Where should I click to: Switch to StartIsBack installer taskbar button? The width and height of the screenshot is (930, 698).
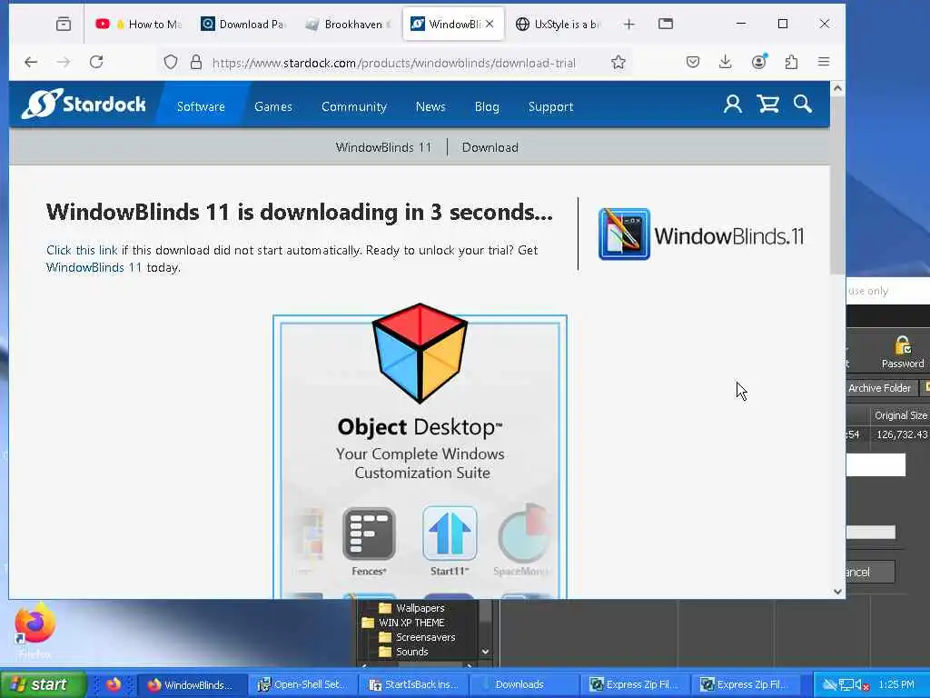[x=413, y=684]
